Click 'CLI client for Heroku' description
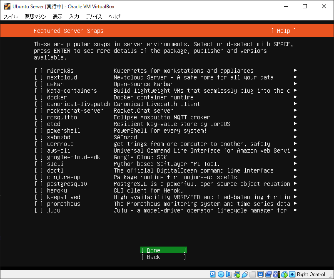 (149, 190)
